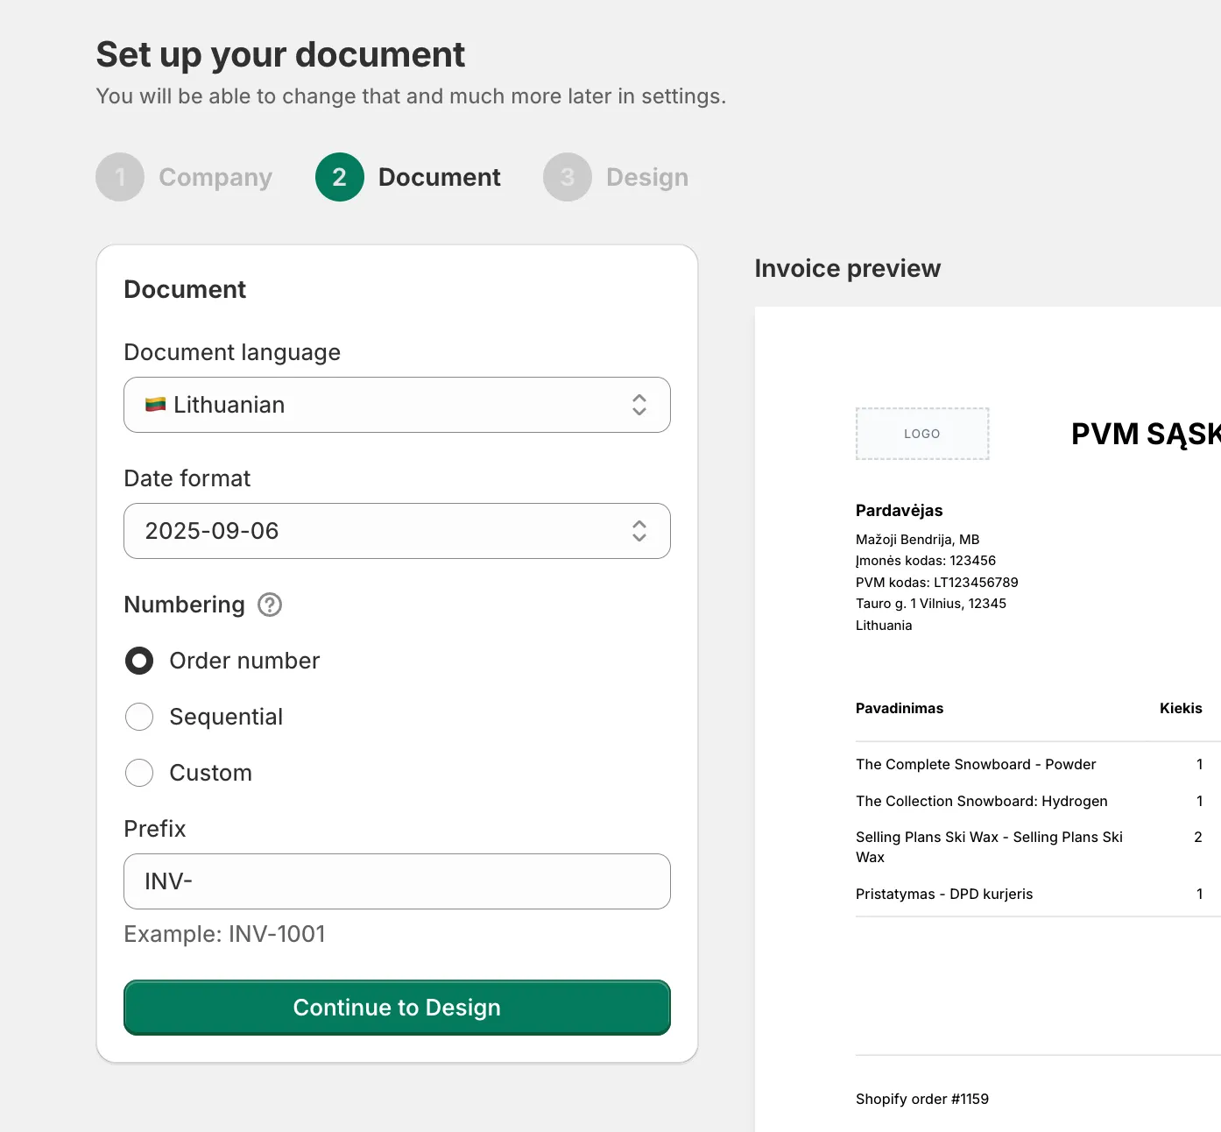1221x1132 pixels.
Task: Click 'Shopify order #1159' text
Action: (x=922, y=1100)
